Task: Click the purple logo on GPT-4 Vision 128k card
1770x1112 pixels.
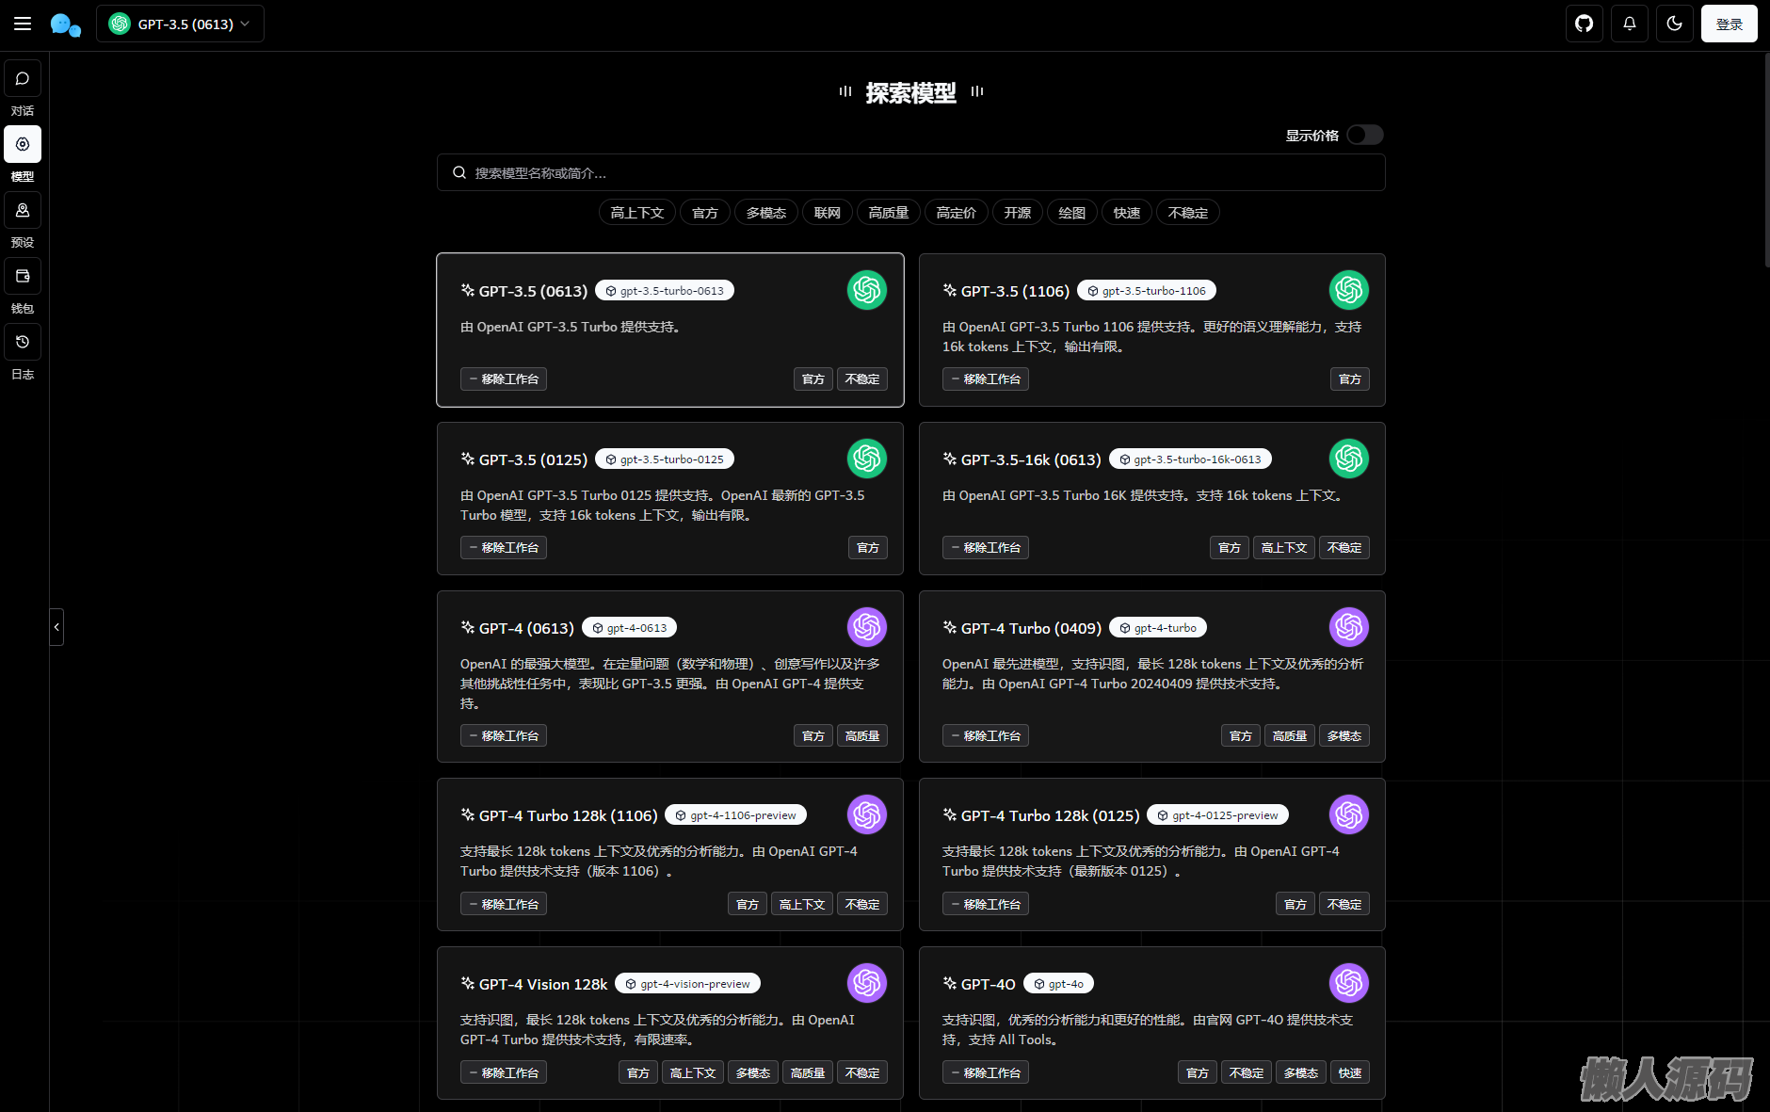Action: point(867,983)
